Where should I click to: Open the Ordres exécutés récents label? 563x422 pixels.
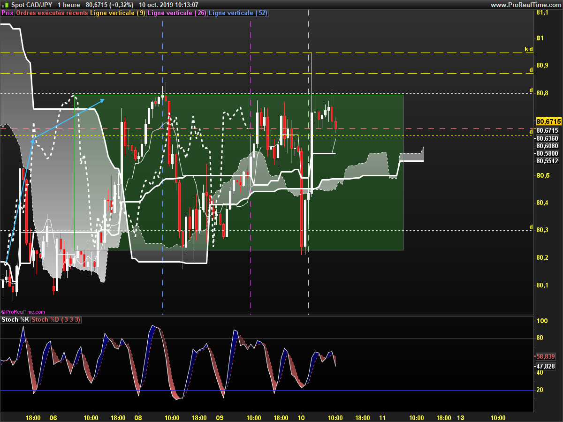(x=52, y=13)
